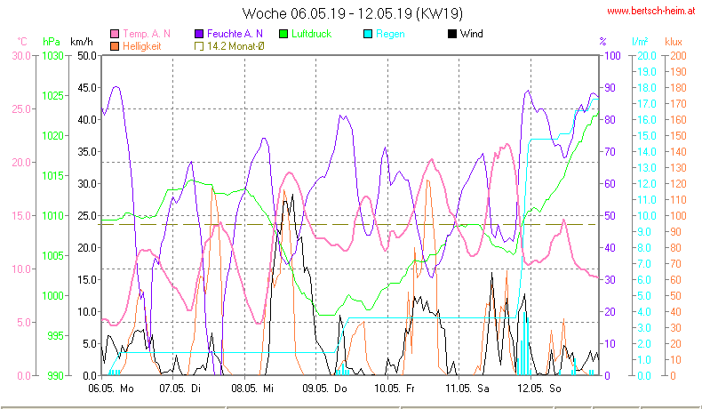Click the 'l/m²' rain axis unit

[640, 42]
